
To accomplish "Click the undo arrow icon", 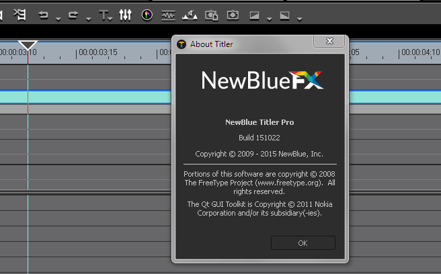I will 44,14.
